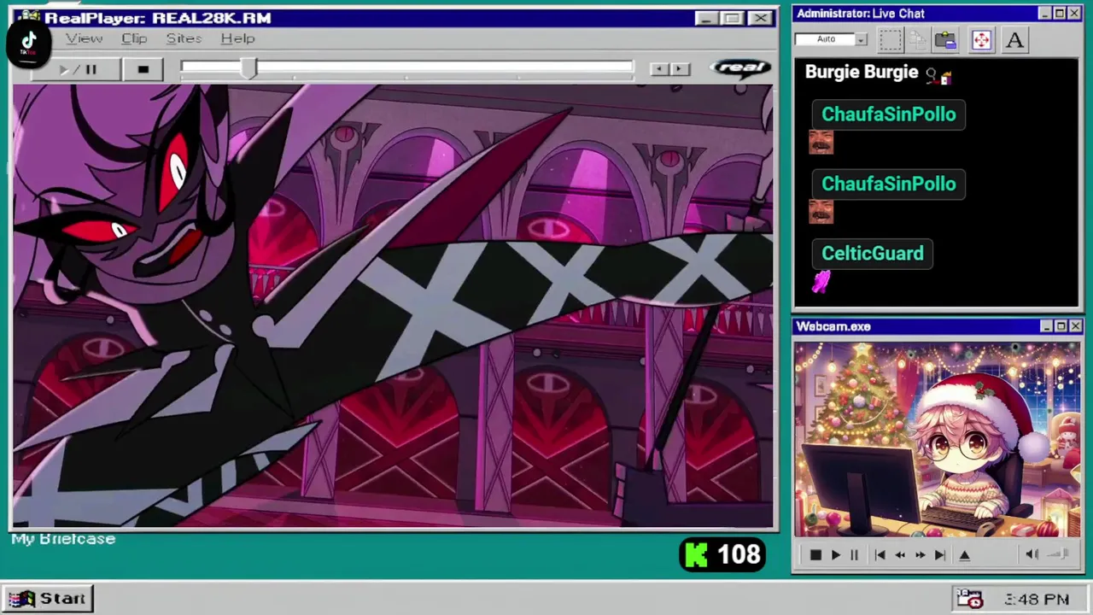Viewport: 1093px width, 615px height.
Task: Close the RealPlayer window
Action: click(760, 18)
